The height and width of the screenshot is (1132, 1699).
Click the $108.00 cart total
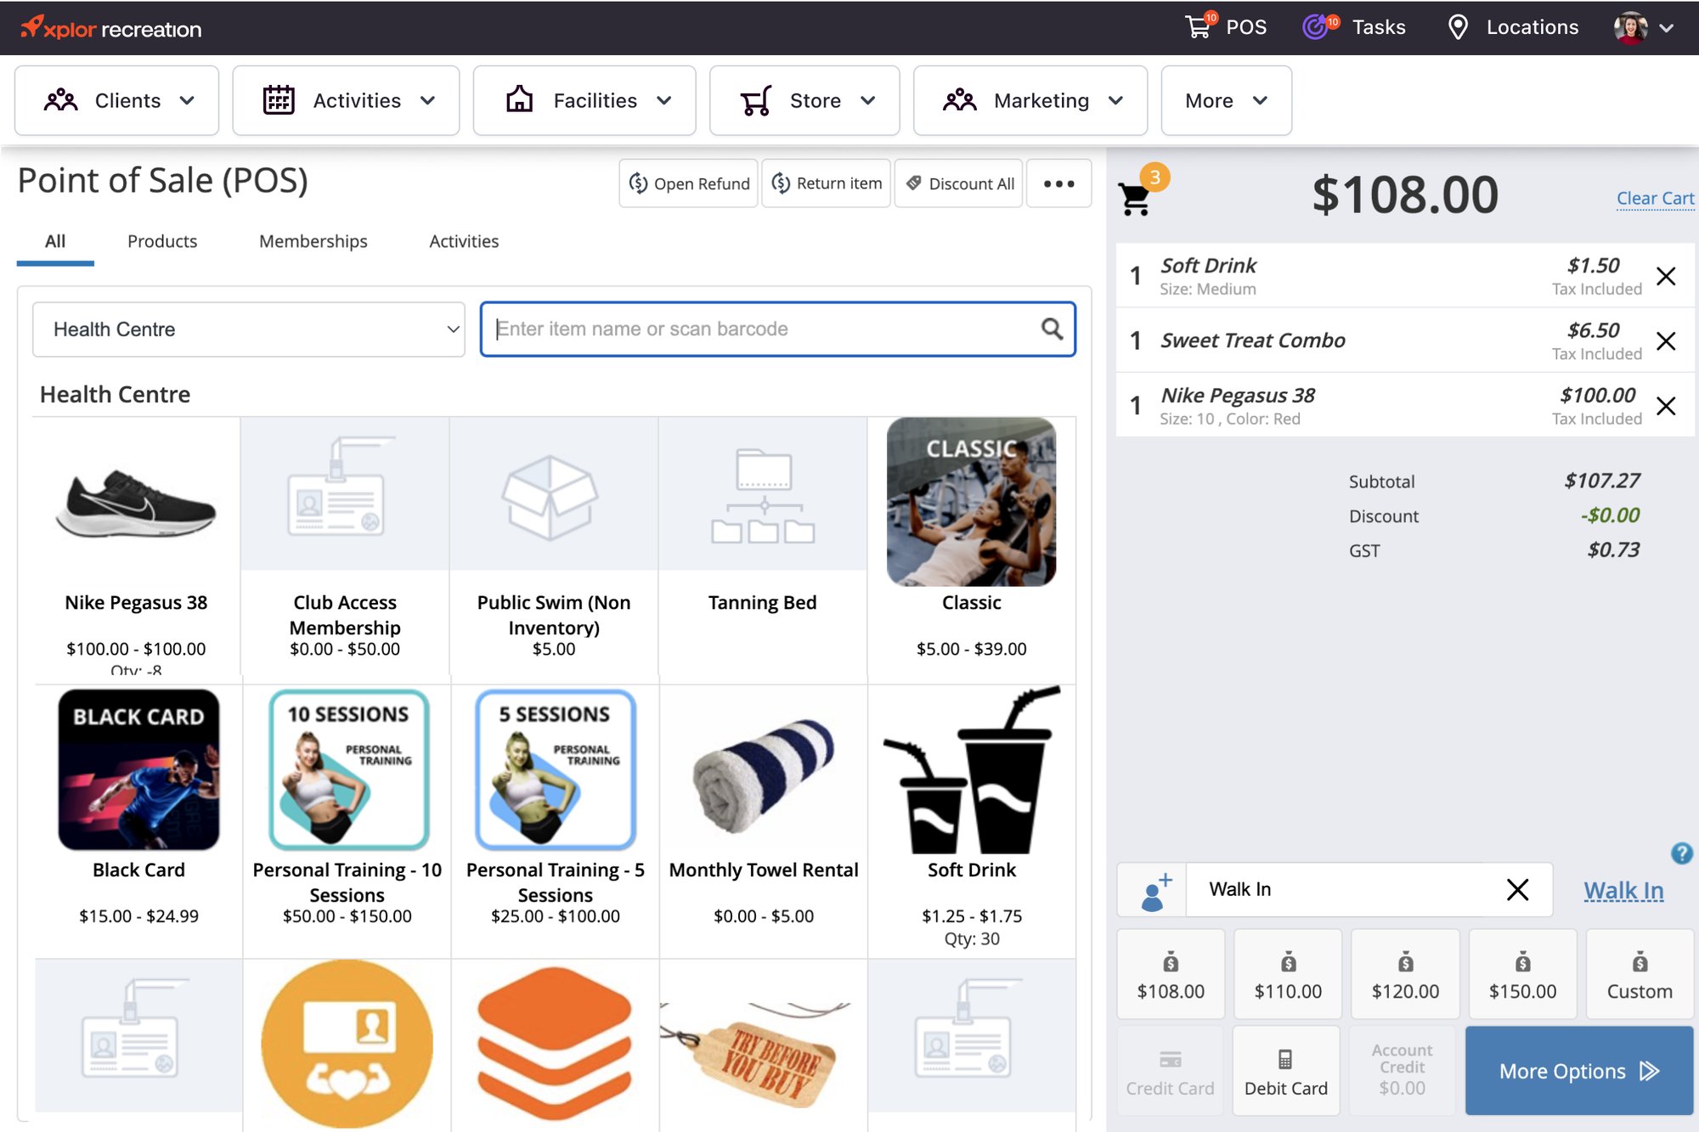[1405, 195]
